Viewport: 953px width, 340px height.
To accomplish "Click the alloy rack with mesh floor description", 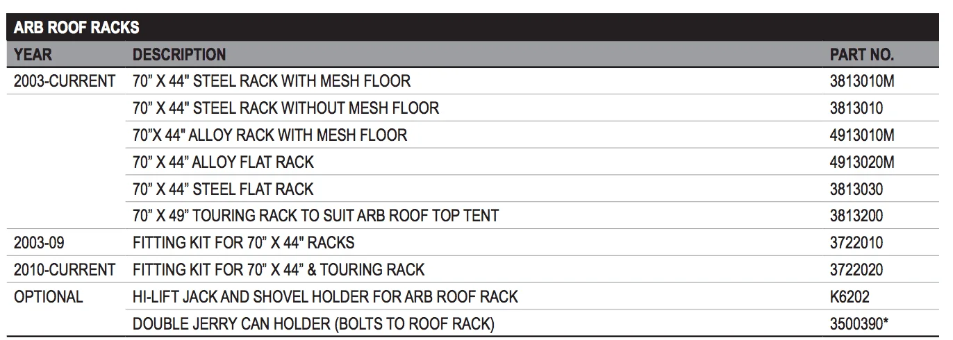I will (270, 135).
